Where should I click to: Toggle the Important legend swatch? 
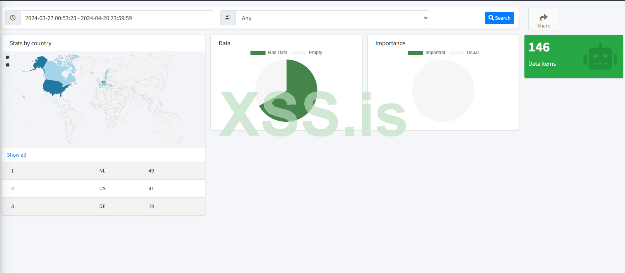[x=415, y=53]
